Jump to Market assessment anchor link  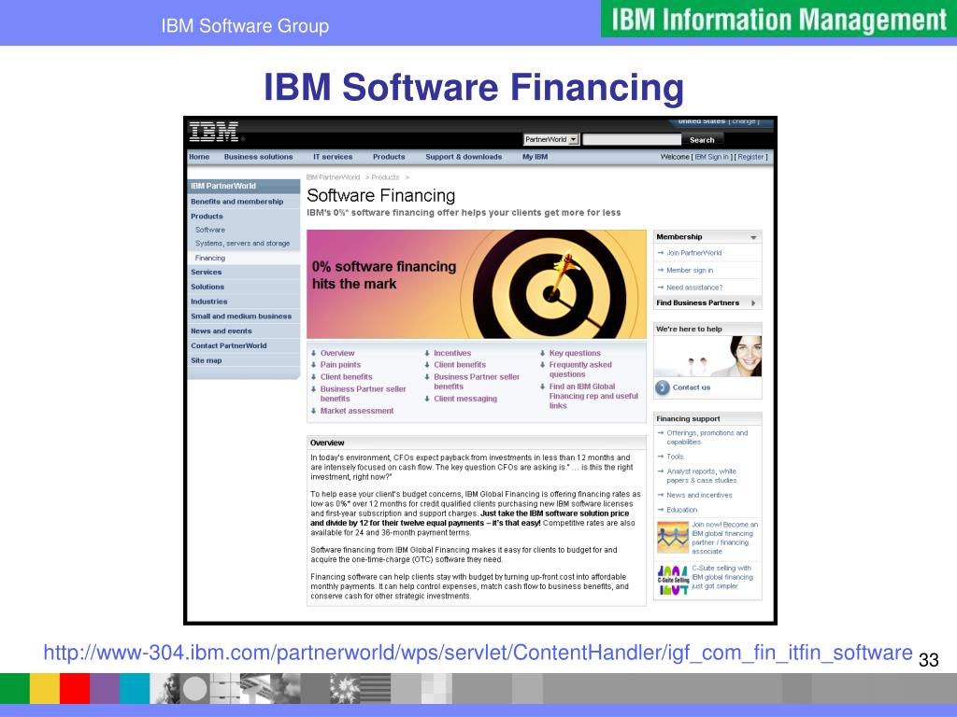click(357, 411)
